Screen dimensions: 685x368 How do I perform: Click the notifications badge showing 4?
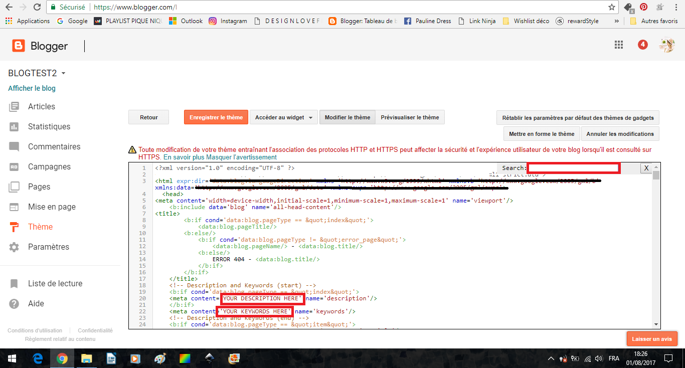point(642,45)
